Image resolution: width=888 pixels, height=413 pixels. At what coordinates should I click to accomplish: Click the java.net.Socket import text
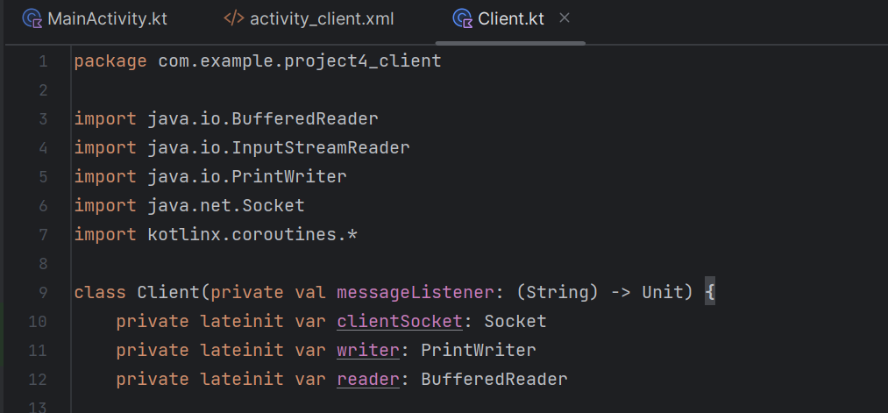tap(226, 205)
